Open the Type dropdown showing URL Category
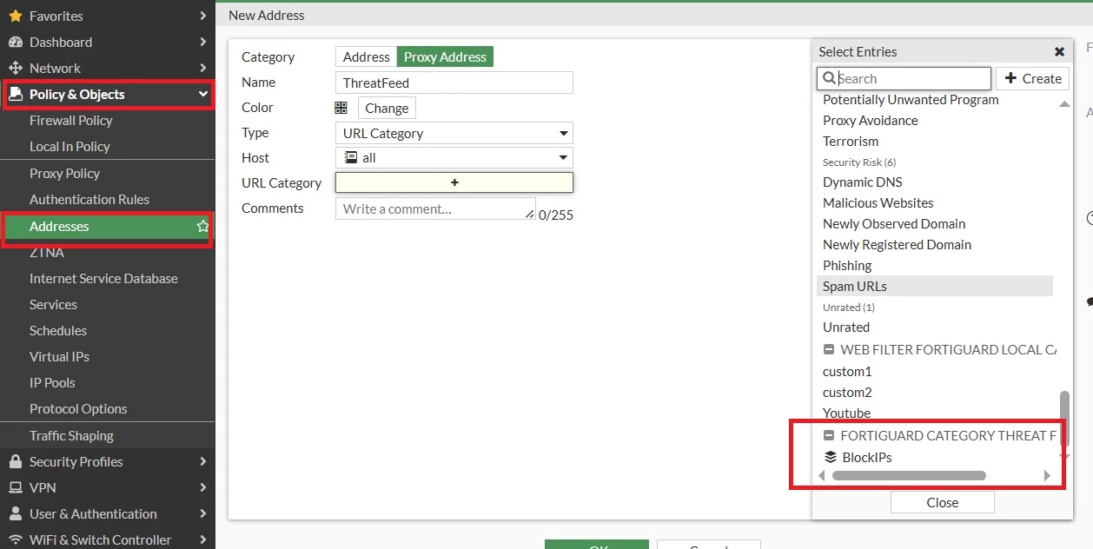Image resolution: width=1093 pixels, height=549 pixels. point(454,133)
